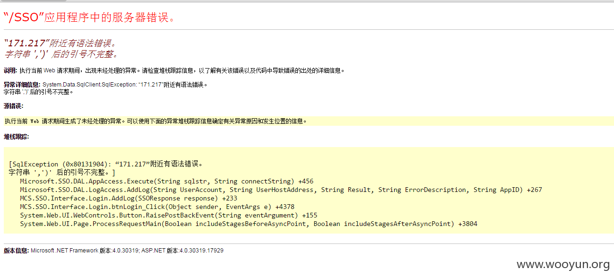Viewport: 614px width, 278px height.
Task: Click the Login.AddLog(SSOResponse response) line
Action: coord(129,198)
